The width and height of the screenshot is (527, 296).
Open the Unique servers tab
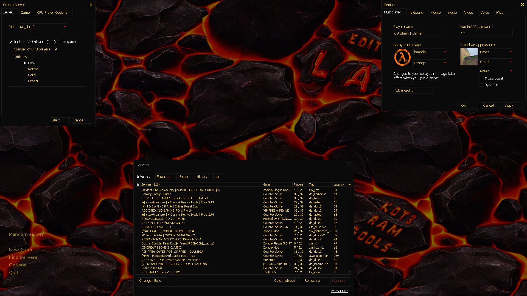coord(186,177)
